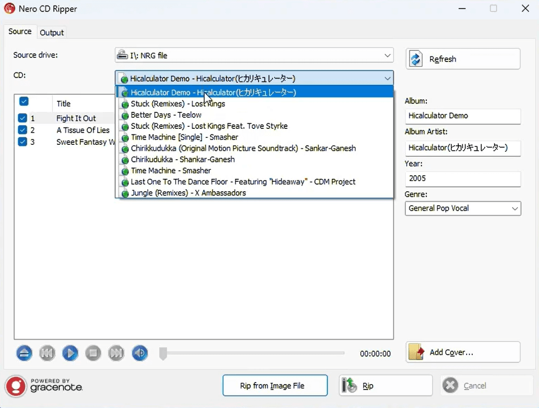Click the 00:00:00 time display
This screenshot has width=539, height=408.
pyautogui.click(x=375, y=354)
